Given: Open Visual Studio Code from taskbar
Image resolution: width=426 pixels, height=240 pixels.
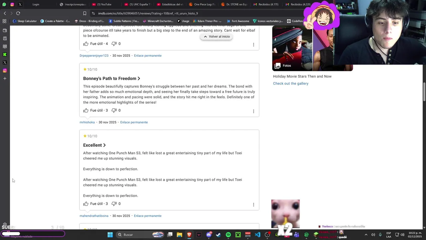Looking at the screenshot, I should 258,235.
